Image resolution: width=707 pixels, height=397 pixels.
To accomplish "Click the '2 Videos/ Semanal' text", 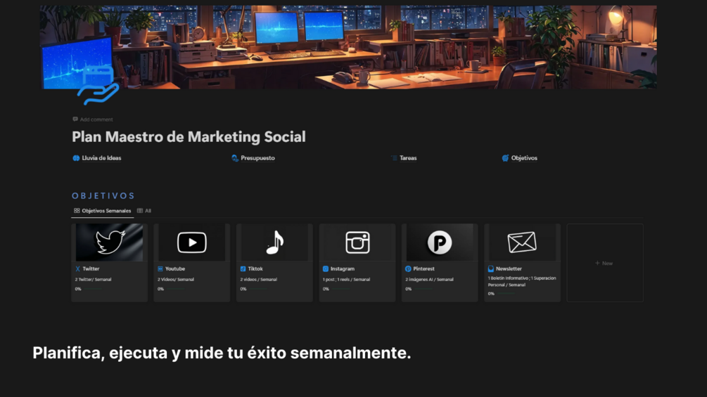I will [176, 280].
